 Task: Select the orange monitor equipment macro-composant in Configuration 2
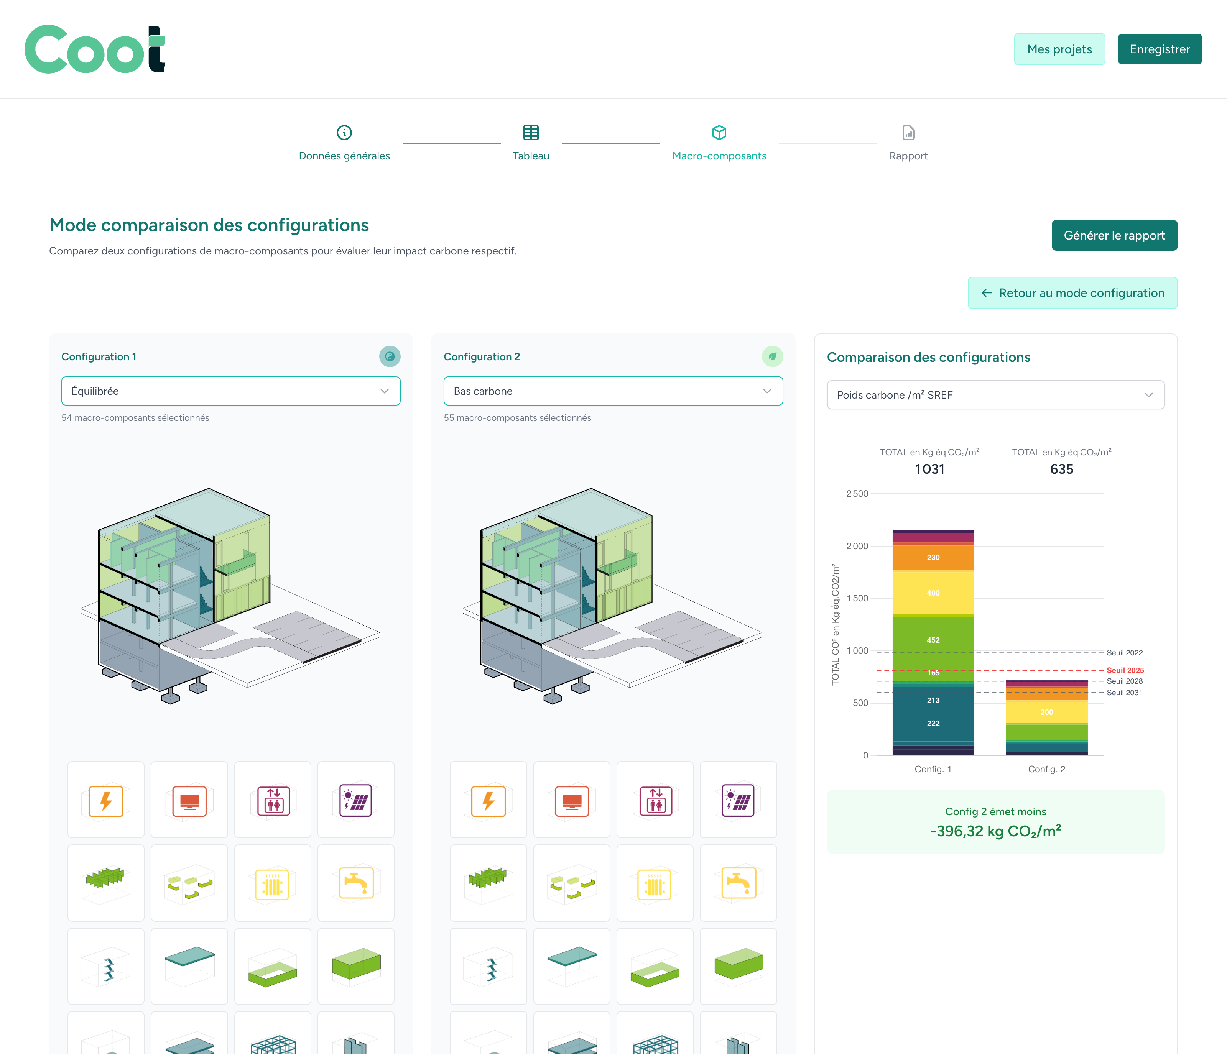pyautogui.click(x=571, y=800)
